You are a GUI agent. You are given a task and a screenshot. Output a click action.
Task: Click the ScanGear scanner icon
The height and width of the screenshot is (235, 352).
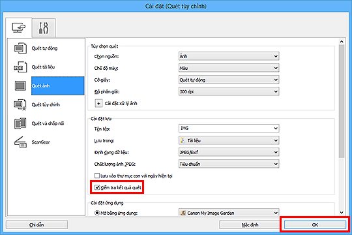pyautogui.click(x=20, y=142)
